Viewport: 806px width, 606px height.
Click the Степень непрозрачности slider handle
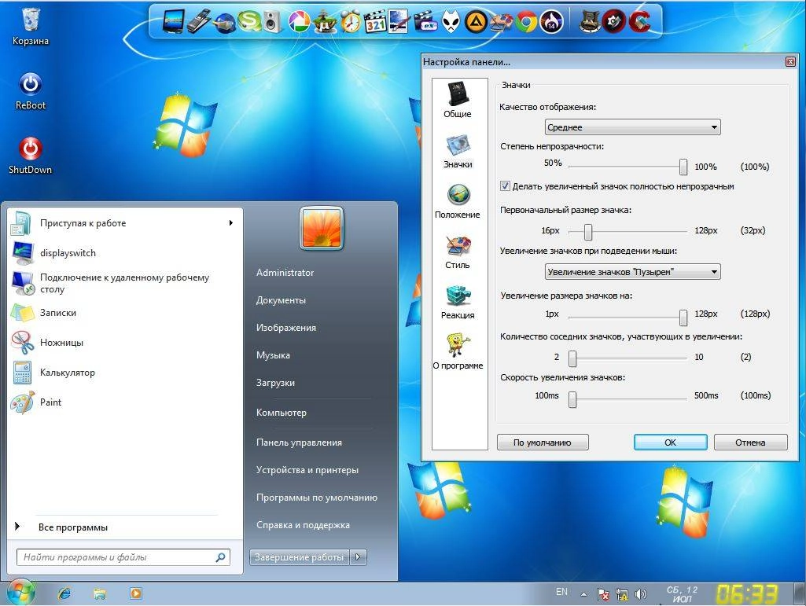click(683, 167)
